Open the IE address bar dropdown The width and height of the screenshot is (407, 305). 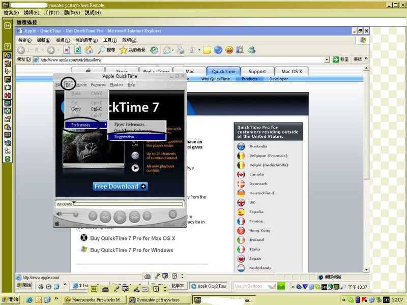(x=327, y=59)
